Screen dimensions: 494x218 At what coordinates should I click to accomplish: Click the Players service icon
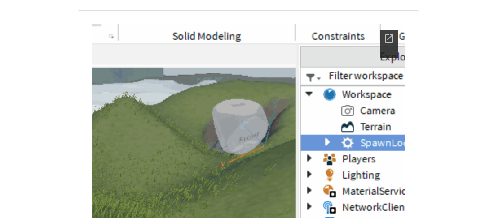click(x=329, y=159)
